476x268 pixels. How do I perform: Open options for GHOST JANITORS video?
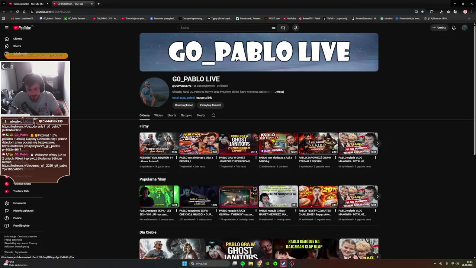[256, 158]
